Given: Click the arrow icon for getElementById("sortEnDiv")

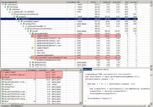Looking at the screenshot, I should click(35, 38).
